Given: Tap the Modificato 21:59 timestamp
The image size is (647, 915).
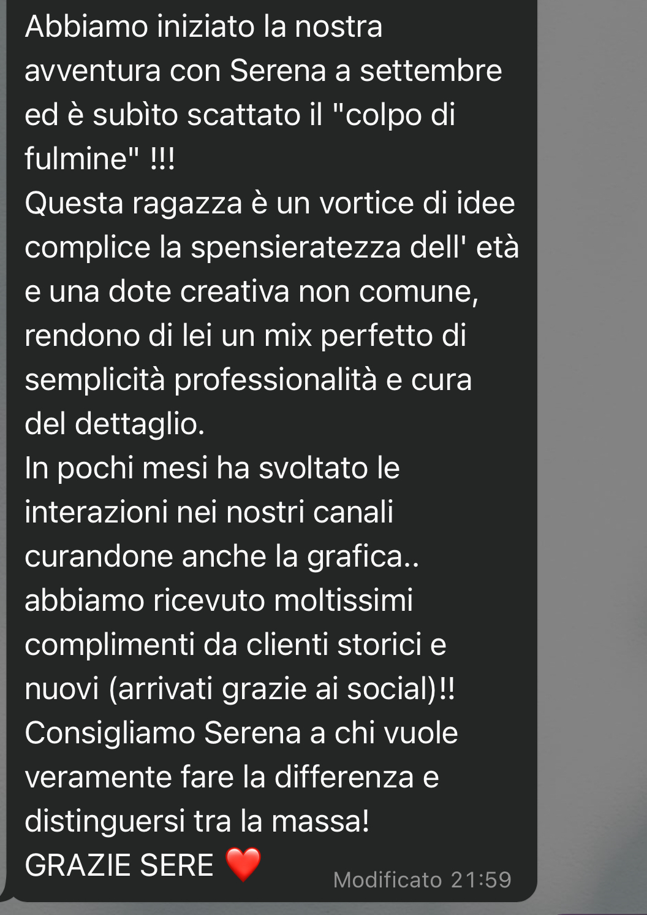Looking at the screenshot, I should 422,880.
